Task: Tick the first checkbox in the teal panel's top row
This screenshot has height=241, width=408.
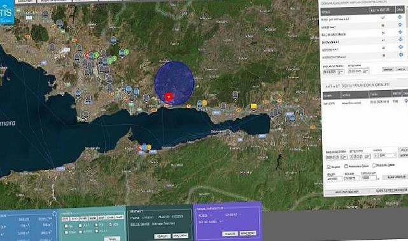Action: tap(66, 226)
